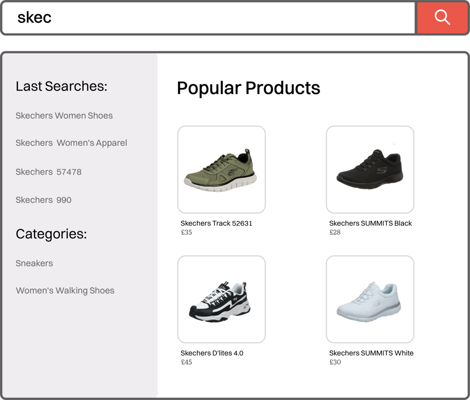Open the "Skechers 990" recent search

pos(44,200)
